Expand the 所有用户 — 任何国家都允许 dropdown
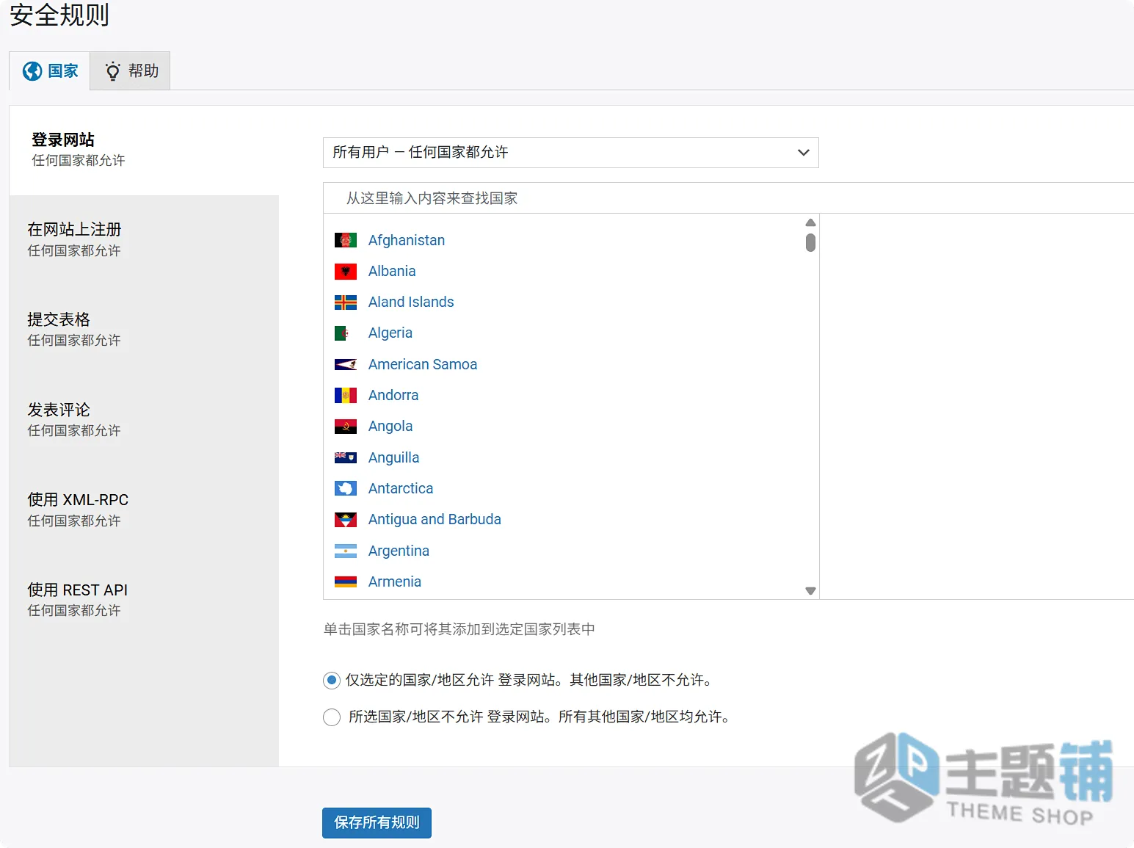 pyautogui.click(x=571, y=153)
